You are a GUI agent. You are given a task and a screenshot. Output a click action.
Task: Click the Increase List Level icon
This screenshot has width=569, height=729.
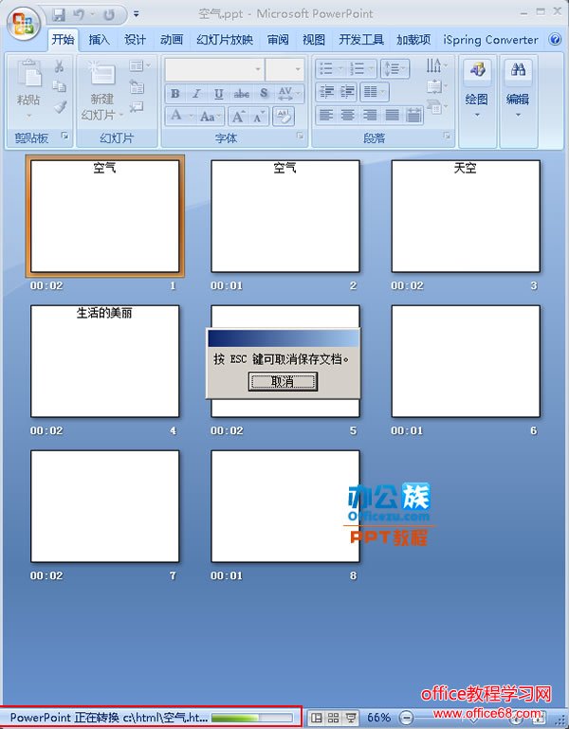coord(347,92)
